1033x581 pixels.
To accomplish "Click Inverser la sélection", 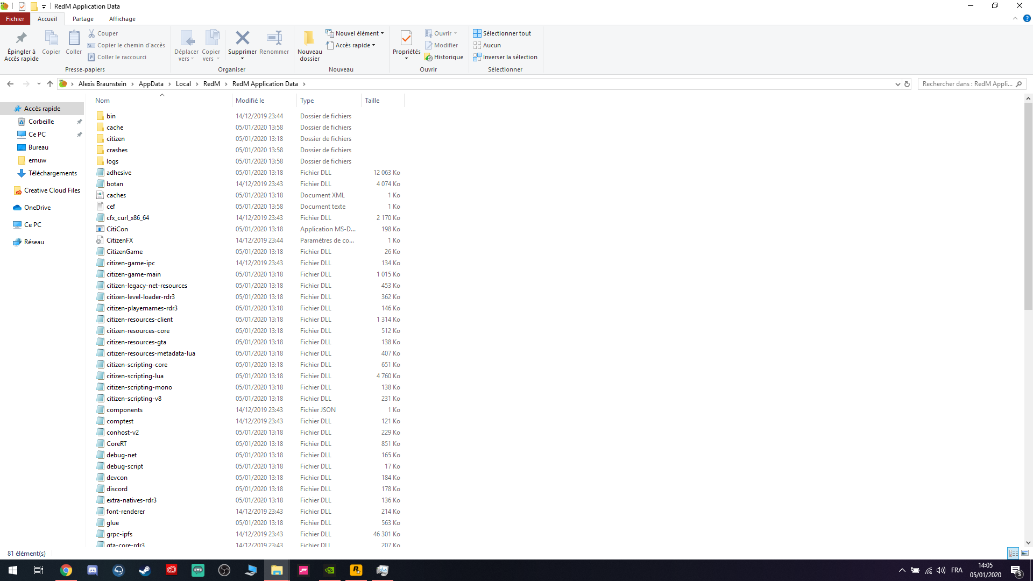I will click(505, 57).
